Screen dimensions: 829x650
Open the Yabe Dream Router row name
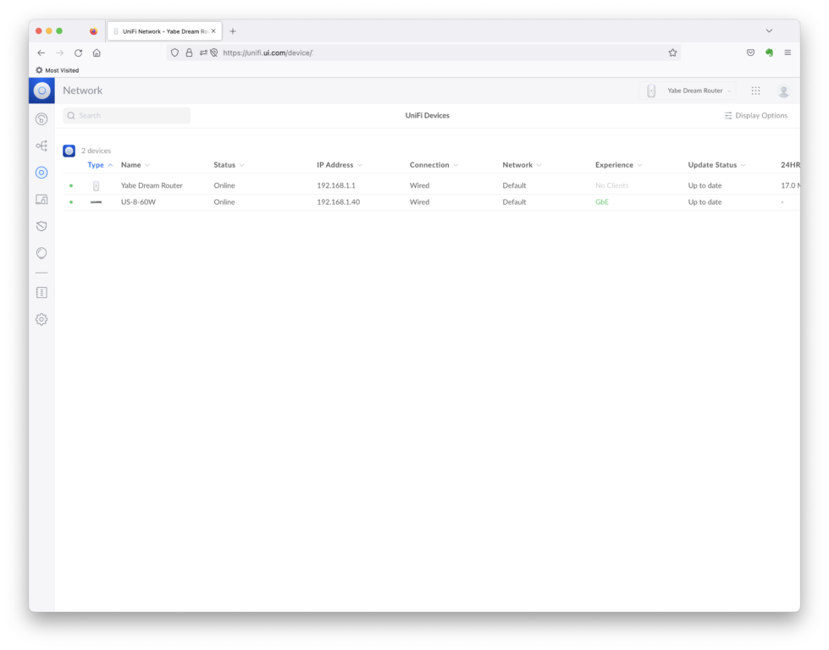152,185
